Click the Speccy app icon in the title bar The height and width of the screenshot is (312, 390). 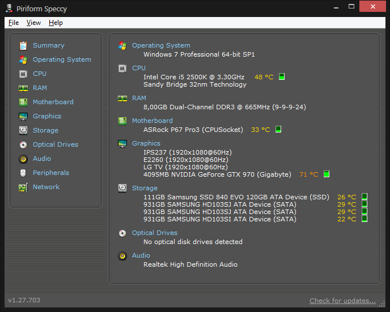pyautogui.click(x=9, y=8)
